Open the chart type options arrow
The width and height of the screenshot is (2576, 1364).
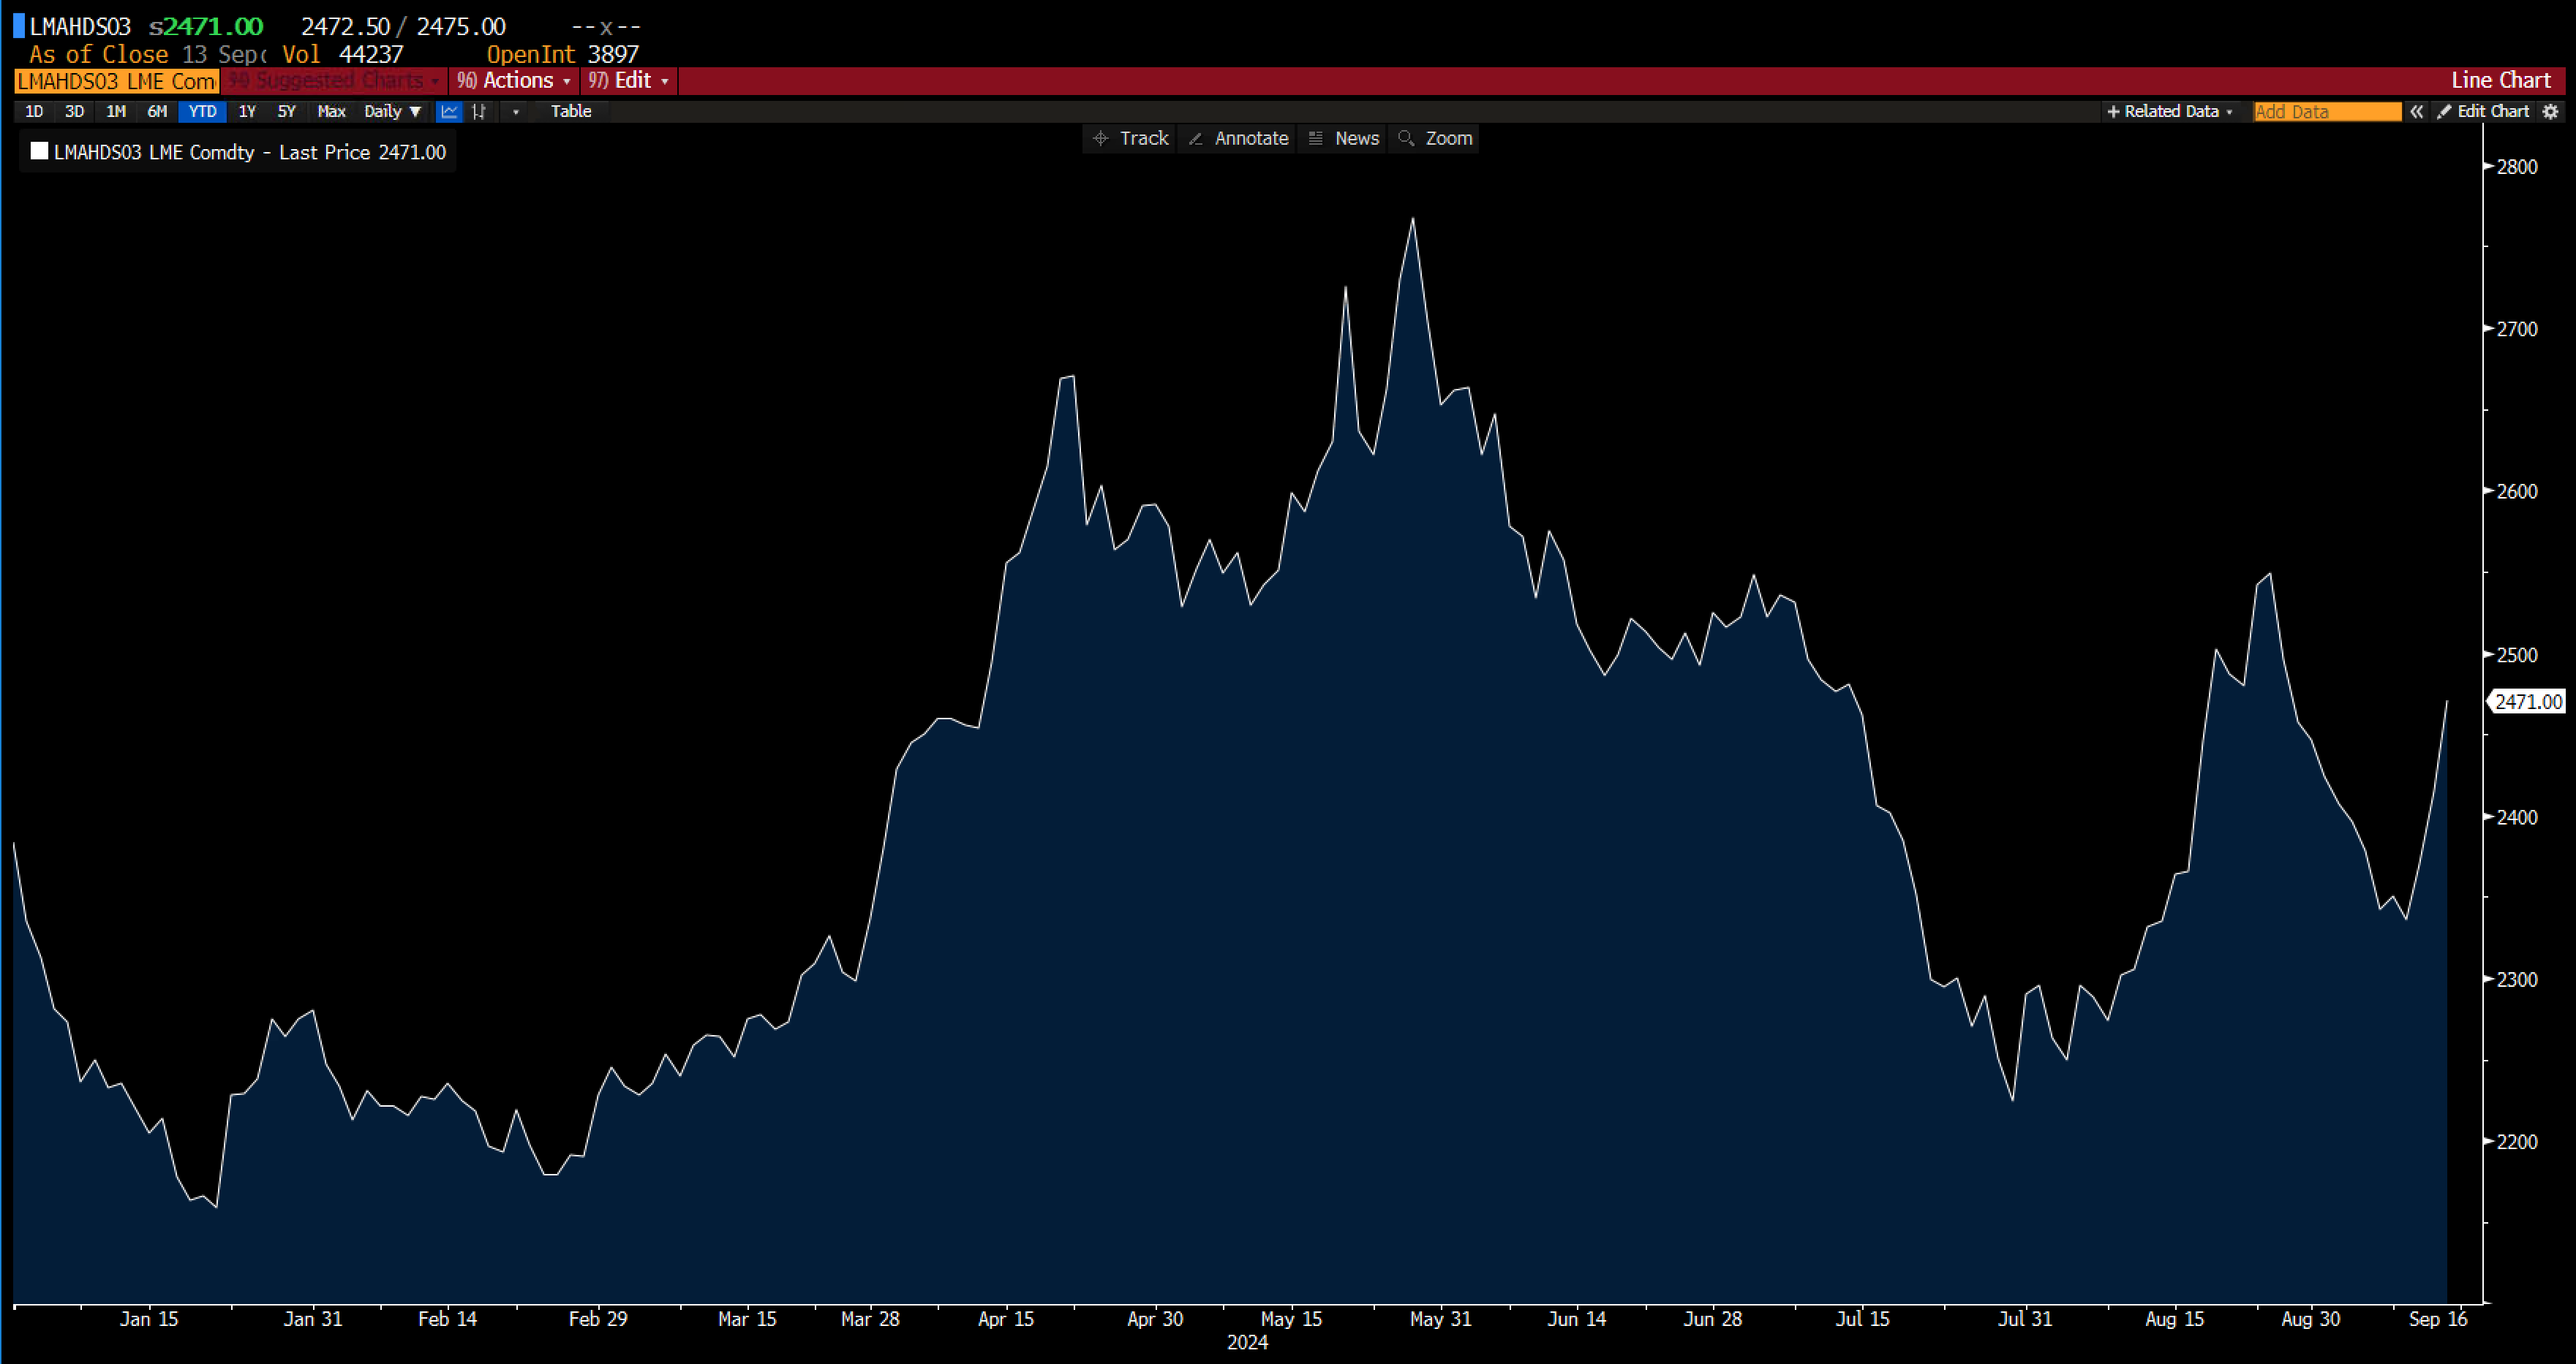click(x=516, y=112)
